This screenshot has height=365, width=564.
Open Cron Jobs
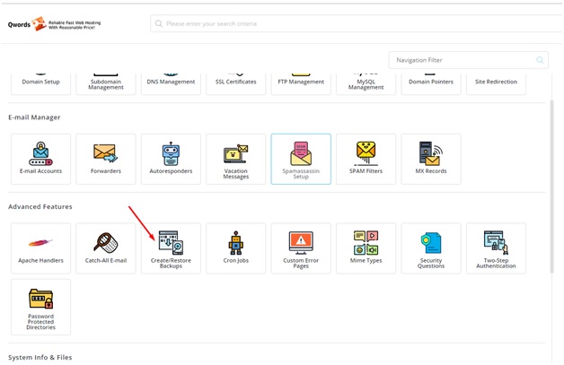tap(235, 248)
